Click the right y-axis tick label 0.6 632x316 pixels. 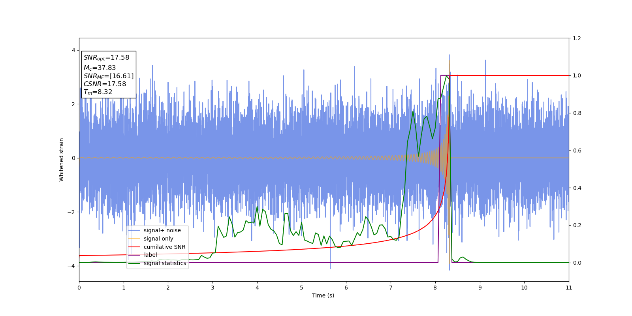pos(577,150)
